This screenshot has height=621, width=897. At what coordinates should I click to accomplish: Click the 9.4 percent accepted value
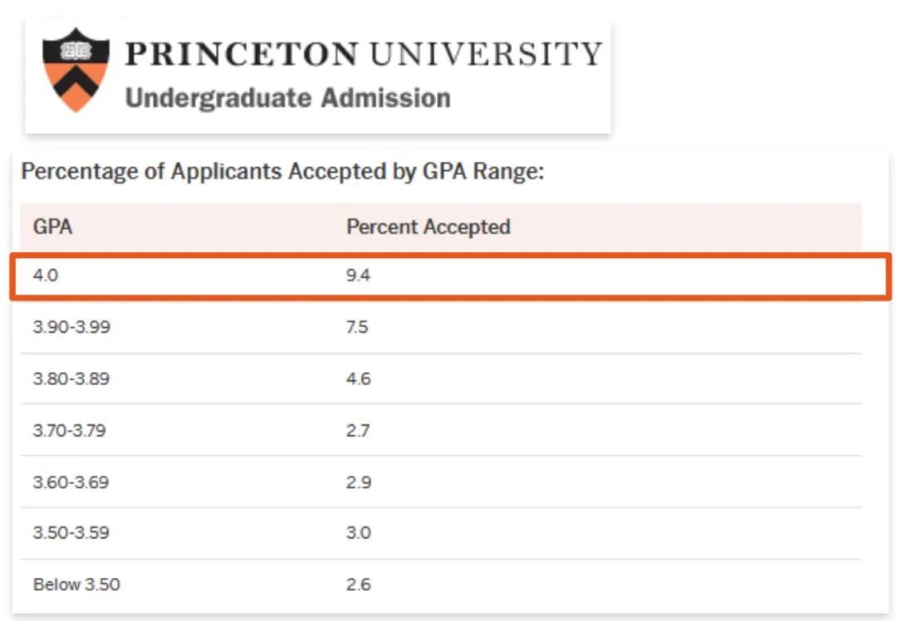(x=358, y=276)
